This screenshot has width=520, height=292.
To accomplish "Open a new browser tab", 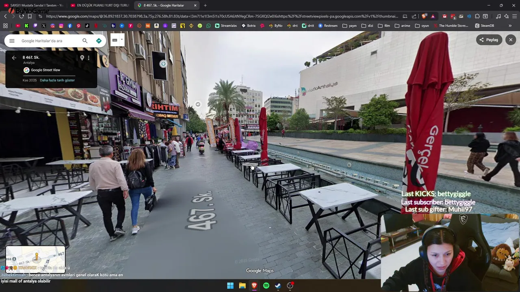I will [205, 5].
